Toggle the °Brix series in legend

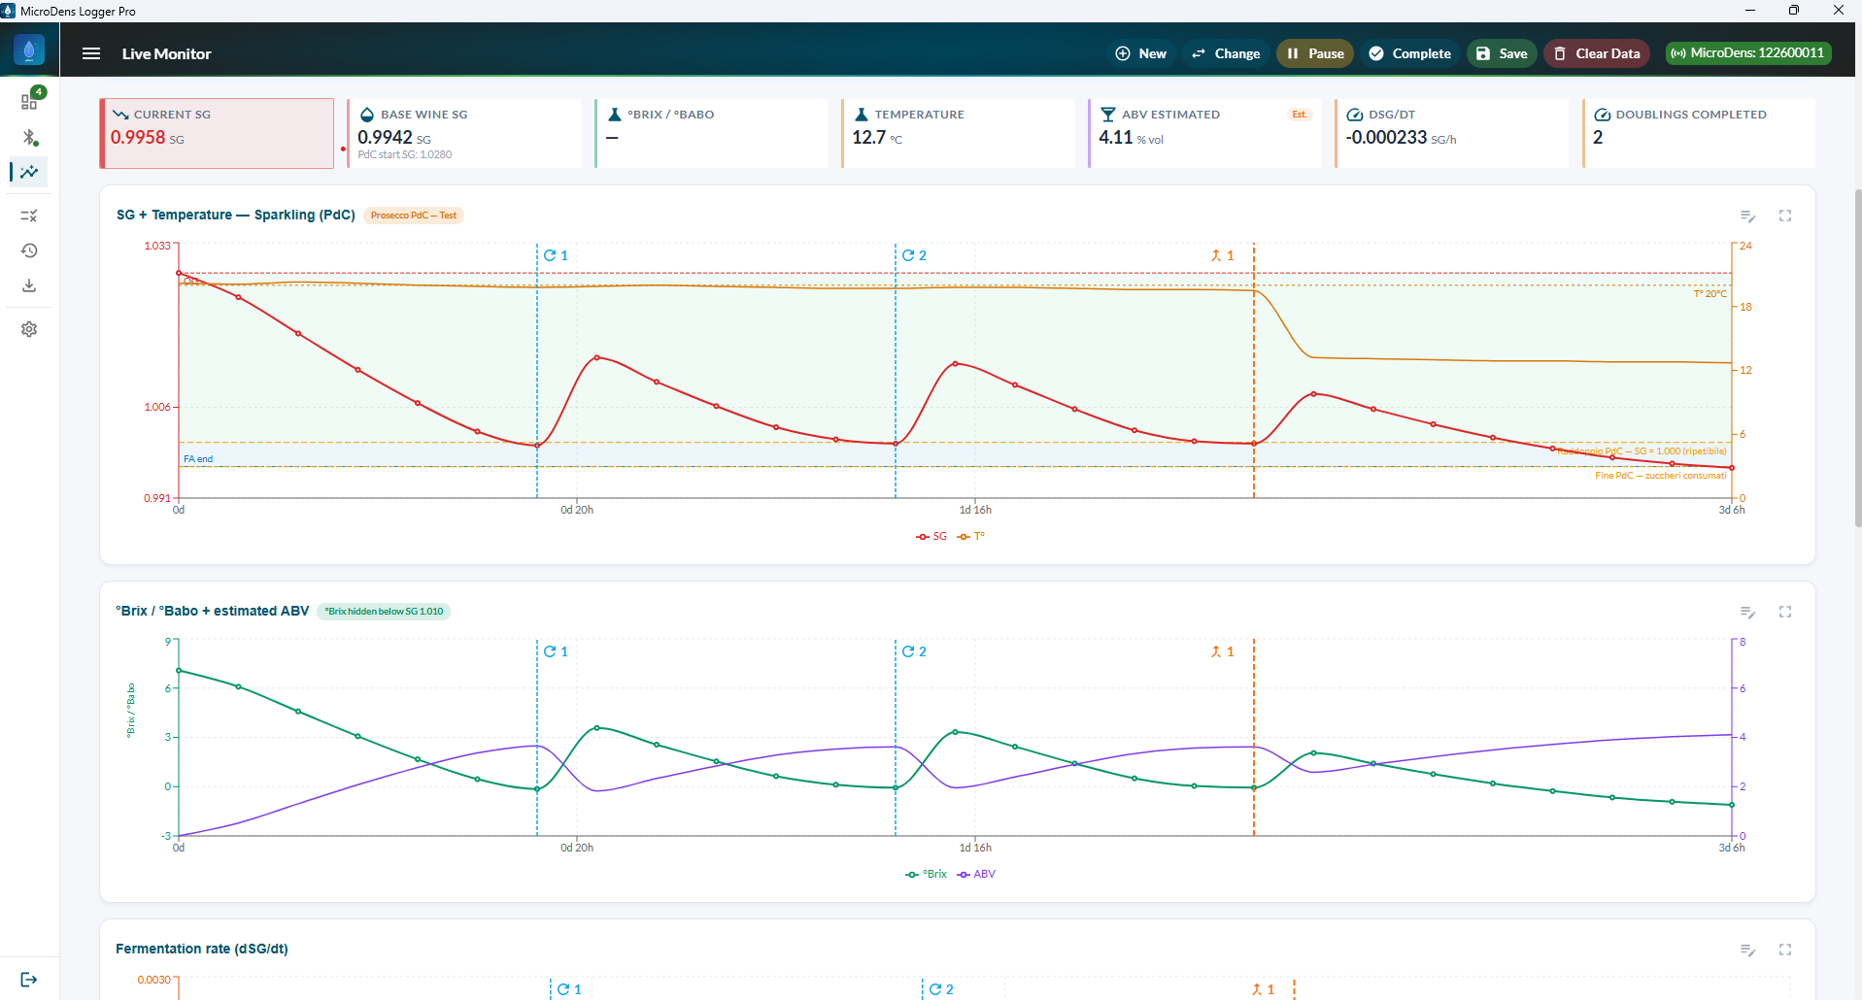point(926,874)
